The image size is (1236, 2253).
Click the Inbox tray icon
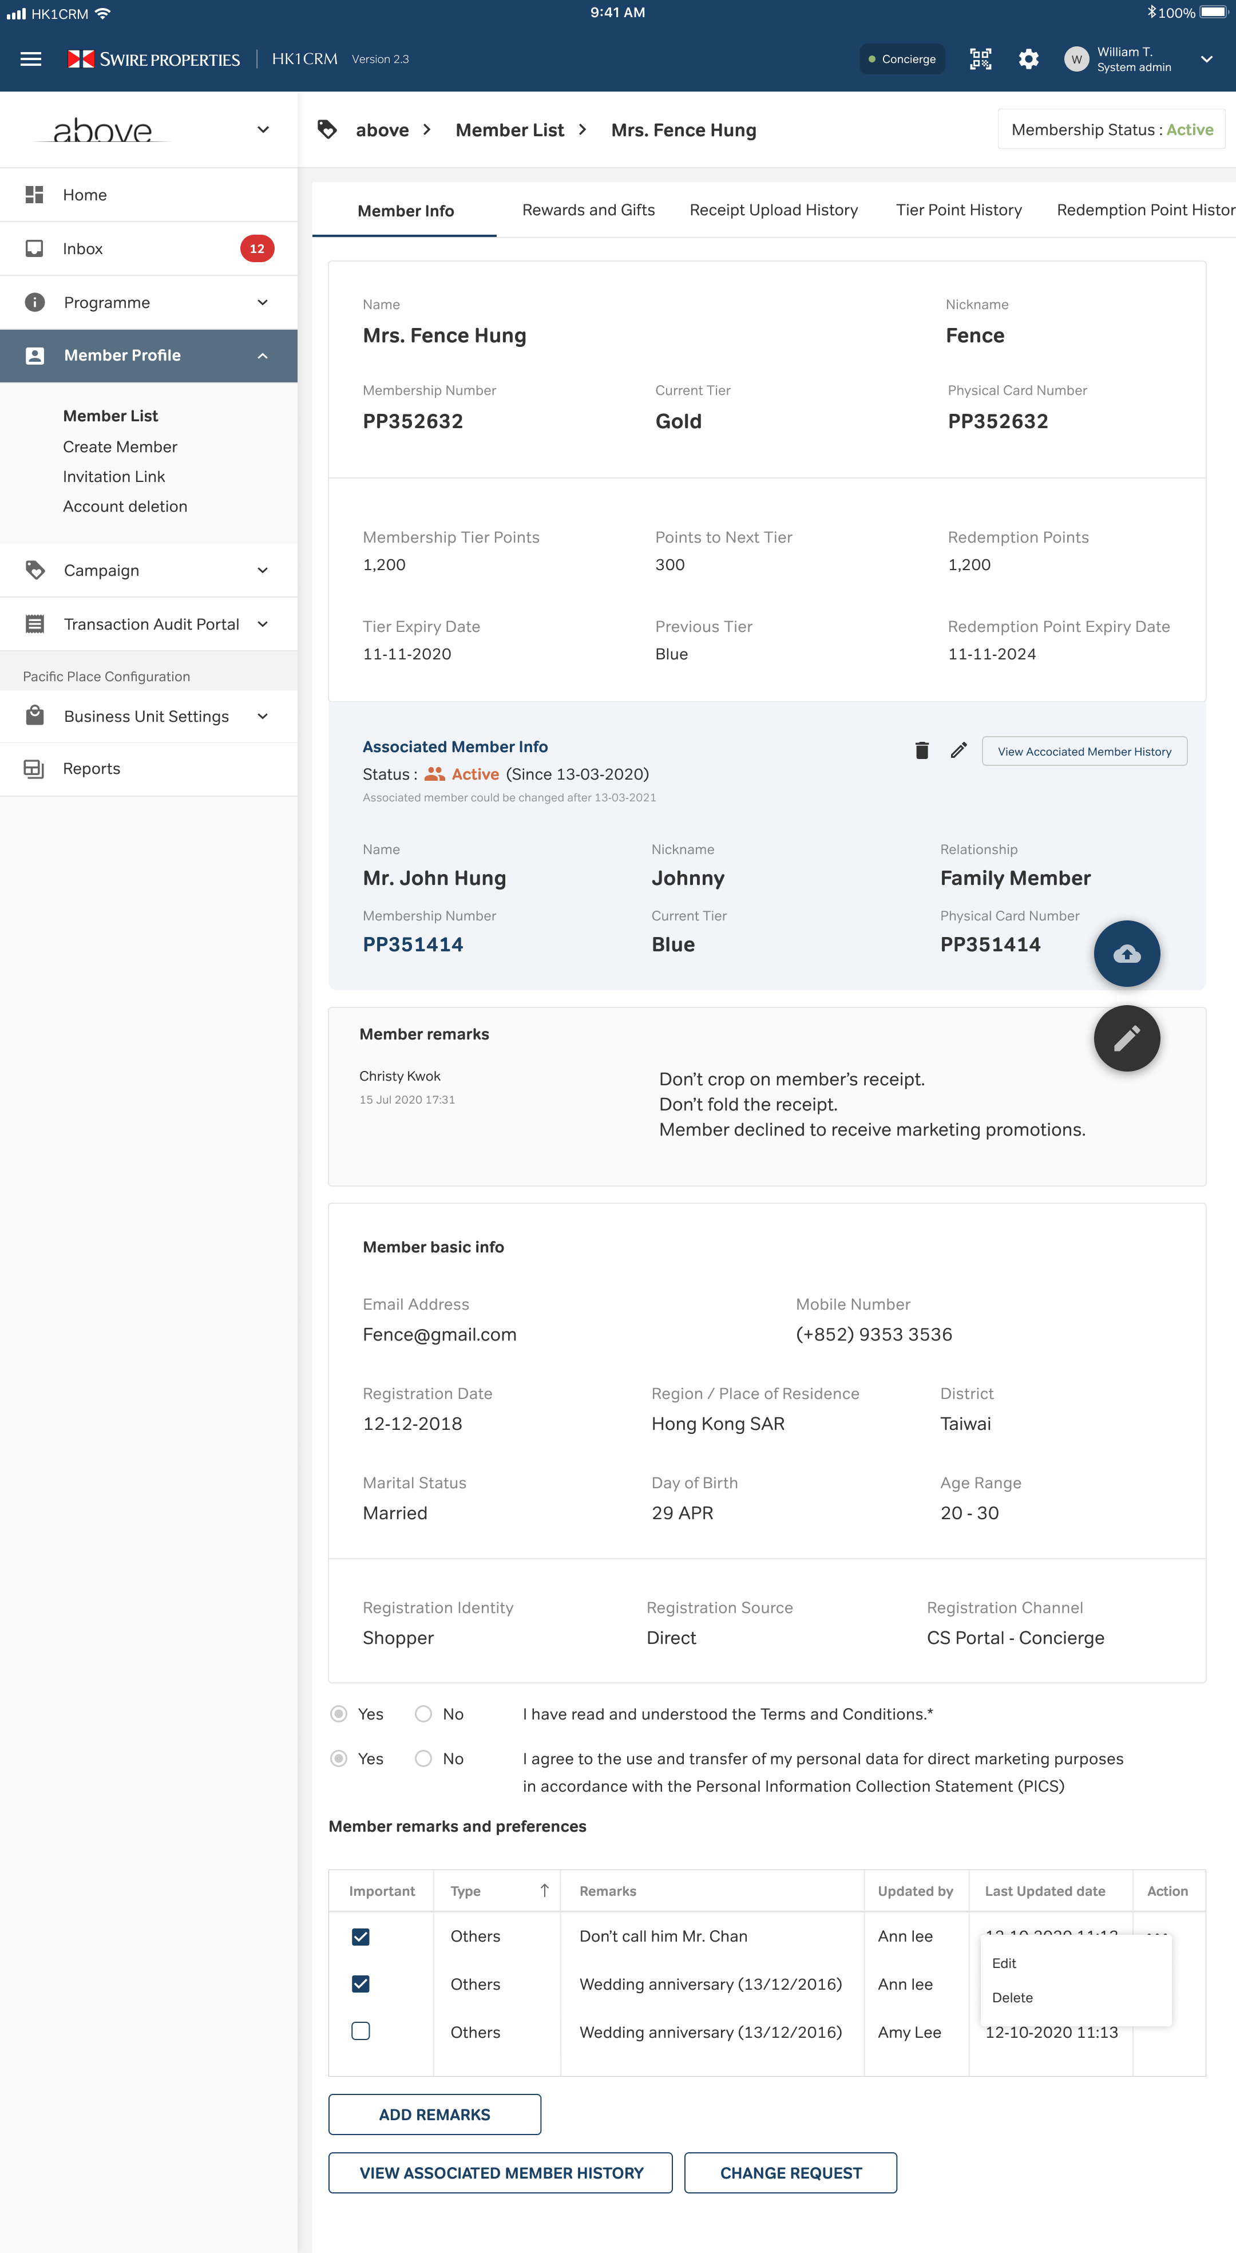(34, 248)
